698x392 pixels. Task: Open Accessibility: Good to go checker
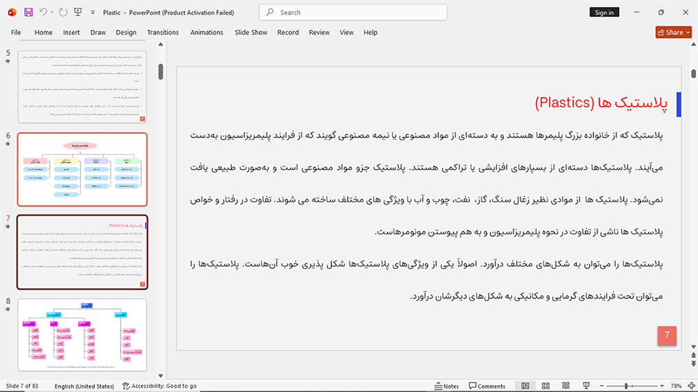tap(159, 386)
